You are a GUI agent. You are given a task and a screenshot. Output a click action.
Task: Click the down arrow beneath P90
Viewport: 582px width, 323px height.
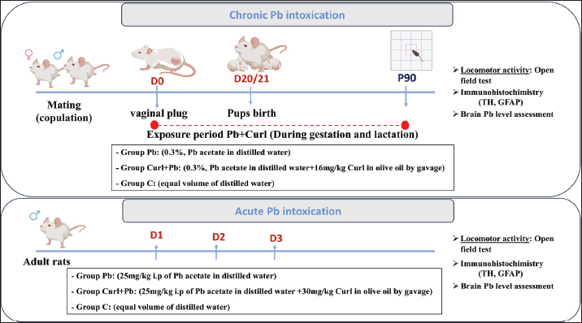coord(406,96)
